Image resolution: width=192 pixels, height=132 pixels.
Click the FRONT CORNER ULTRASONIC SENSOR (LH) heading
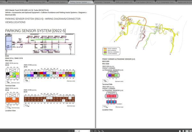[x=119, y=59]
